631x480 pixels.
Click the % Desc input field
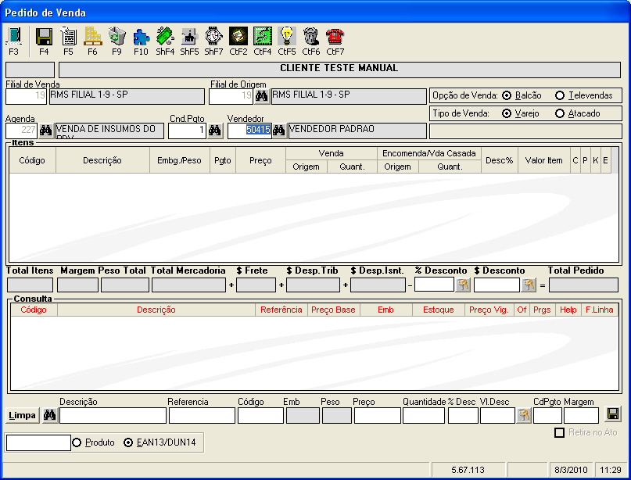tap(463, 416)
